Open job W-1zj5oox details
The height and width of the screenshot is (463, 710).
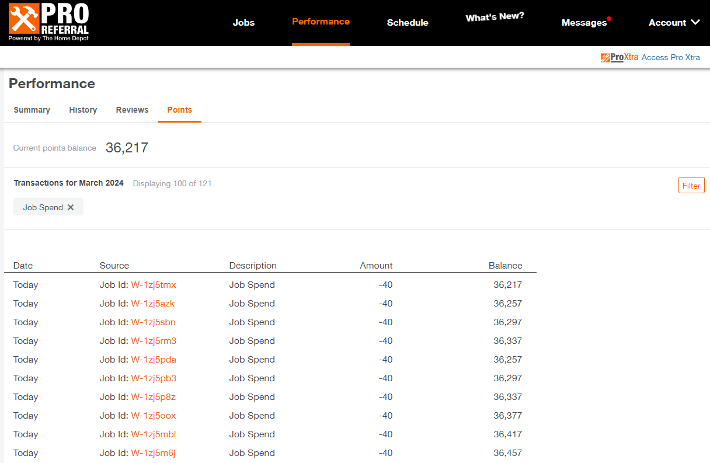(x=152, y=415)
